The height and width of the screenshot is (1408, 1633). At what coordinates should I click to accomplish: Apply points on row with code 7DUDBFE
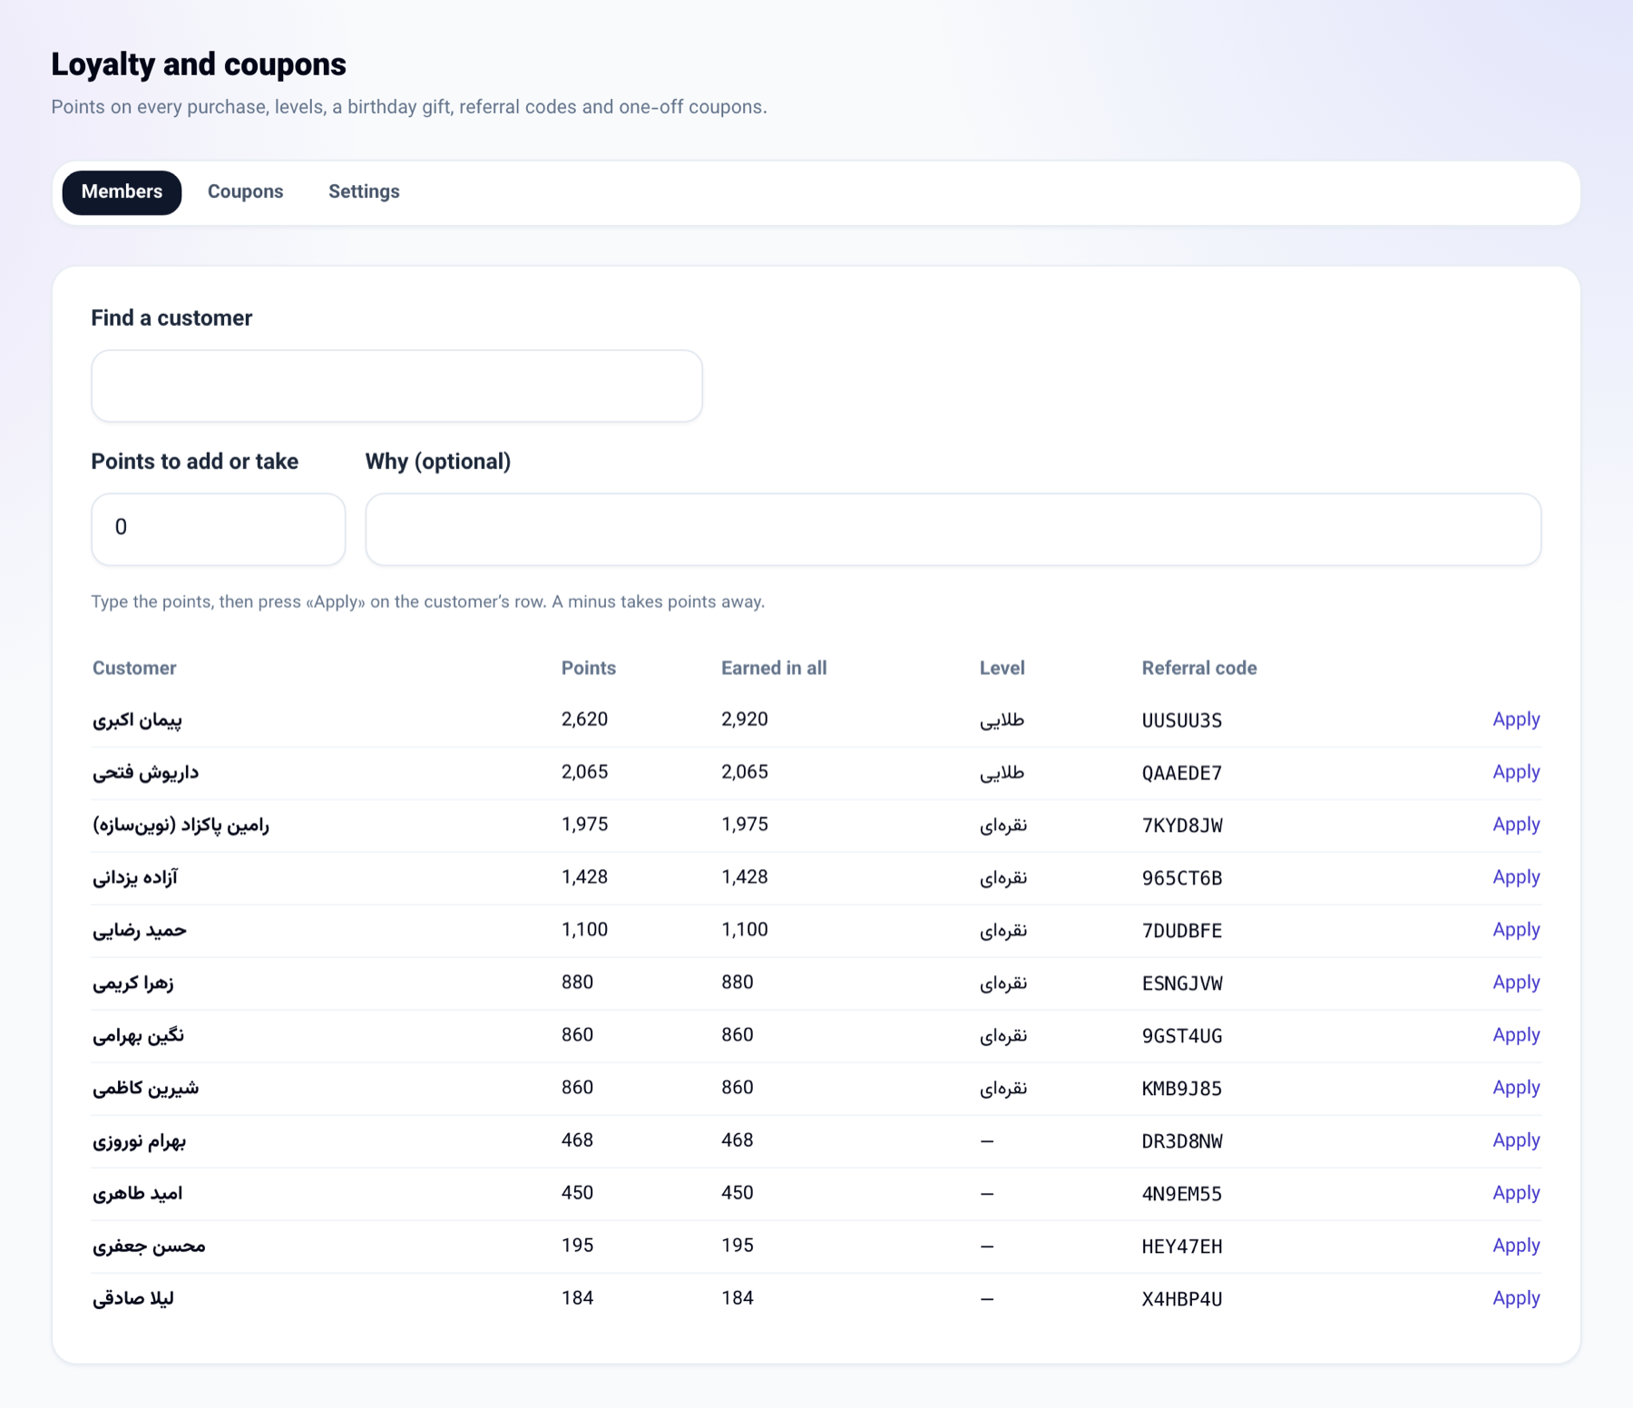[1516, 930]
